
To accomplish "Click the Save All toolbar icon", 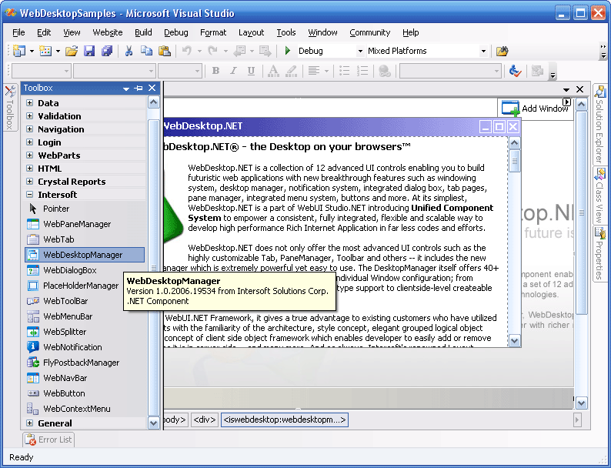I will point(106,51).
